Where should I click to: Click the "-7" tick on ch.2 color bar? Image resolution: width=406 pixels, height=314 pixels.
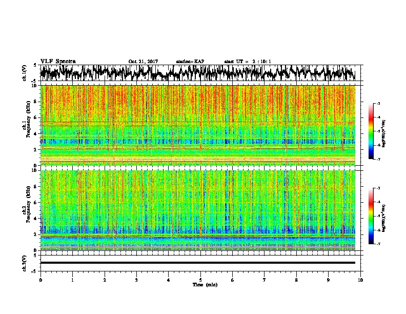[x=378, y=244]
